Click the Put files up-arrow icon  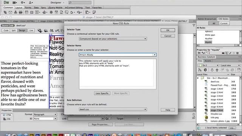[217, 70]
